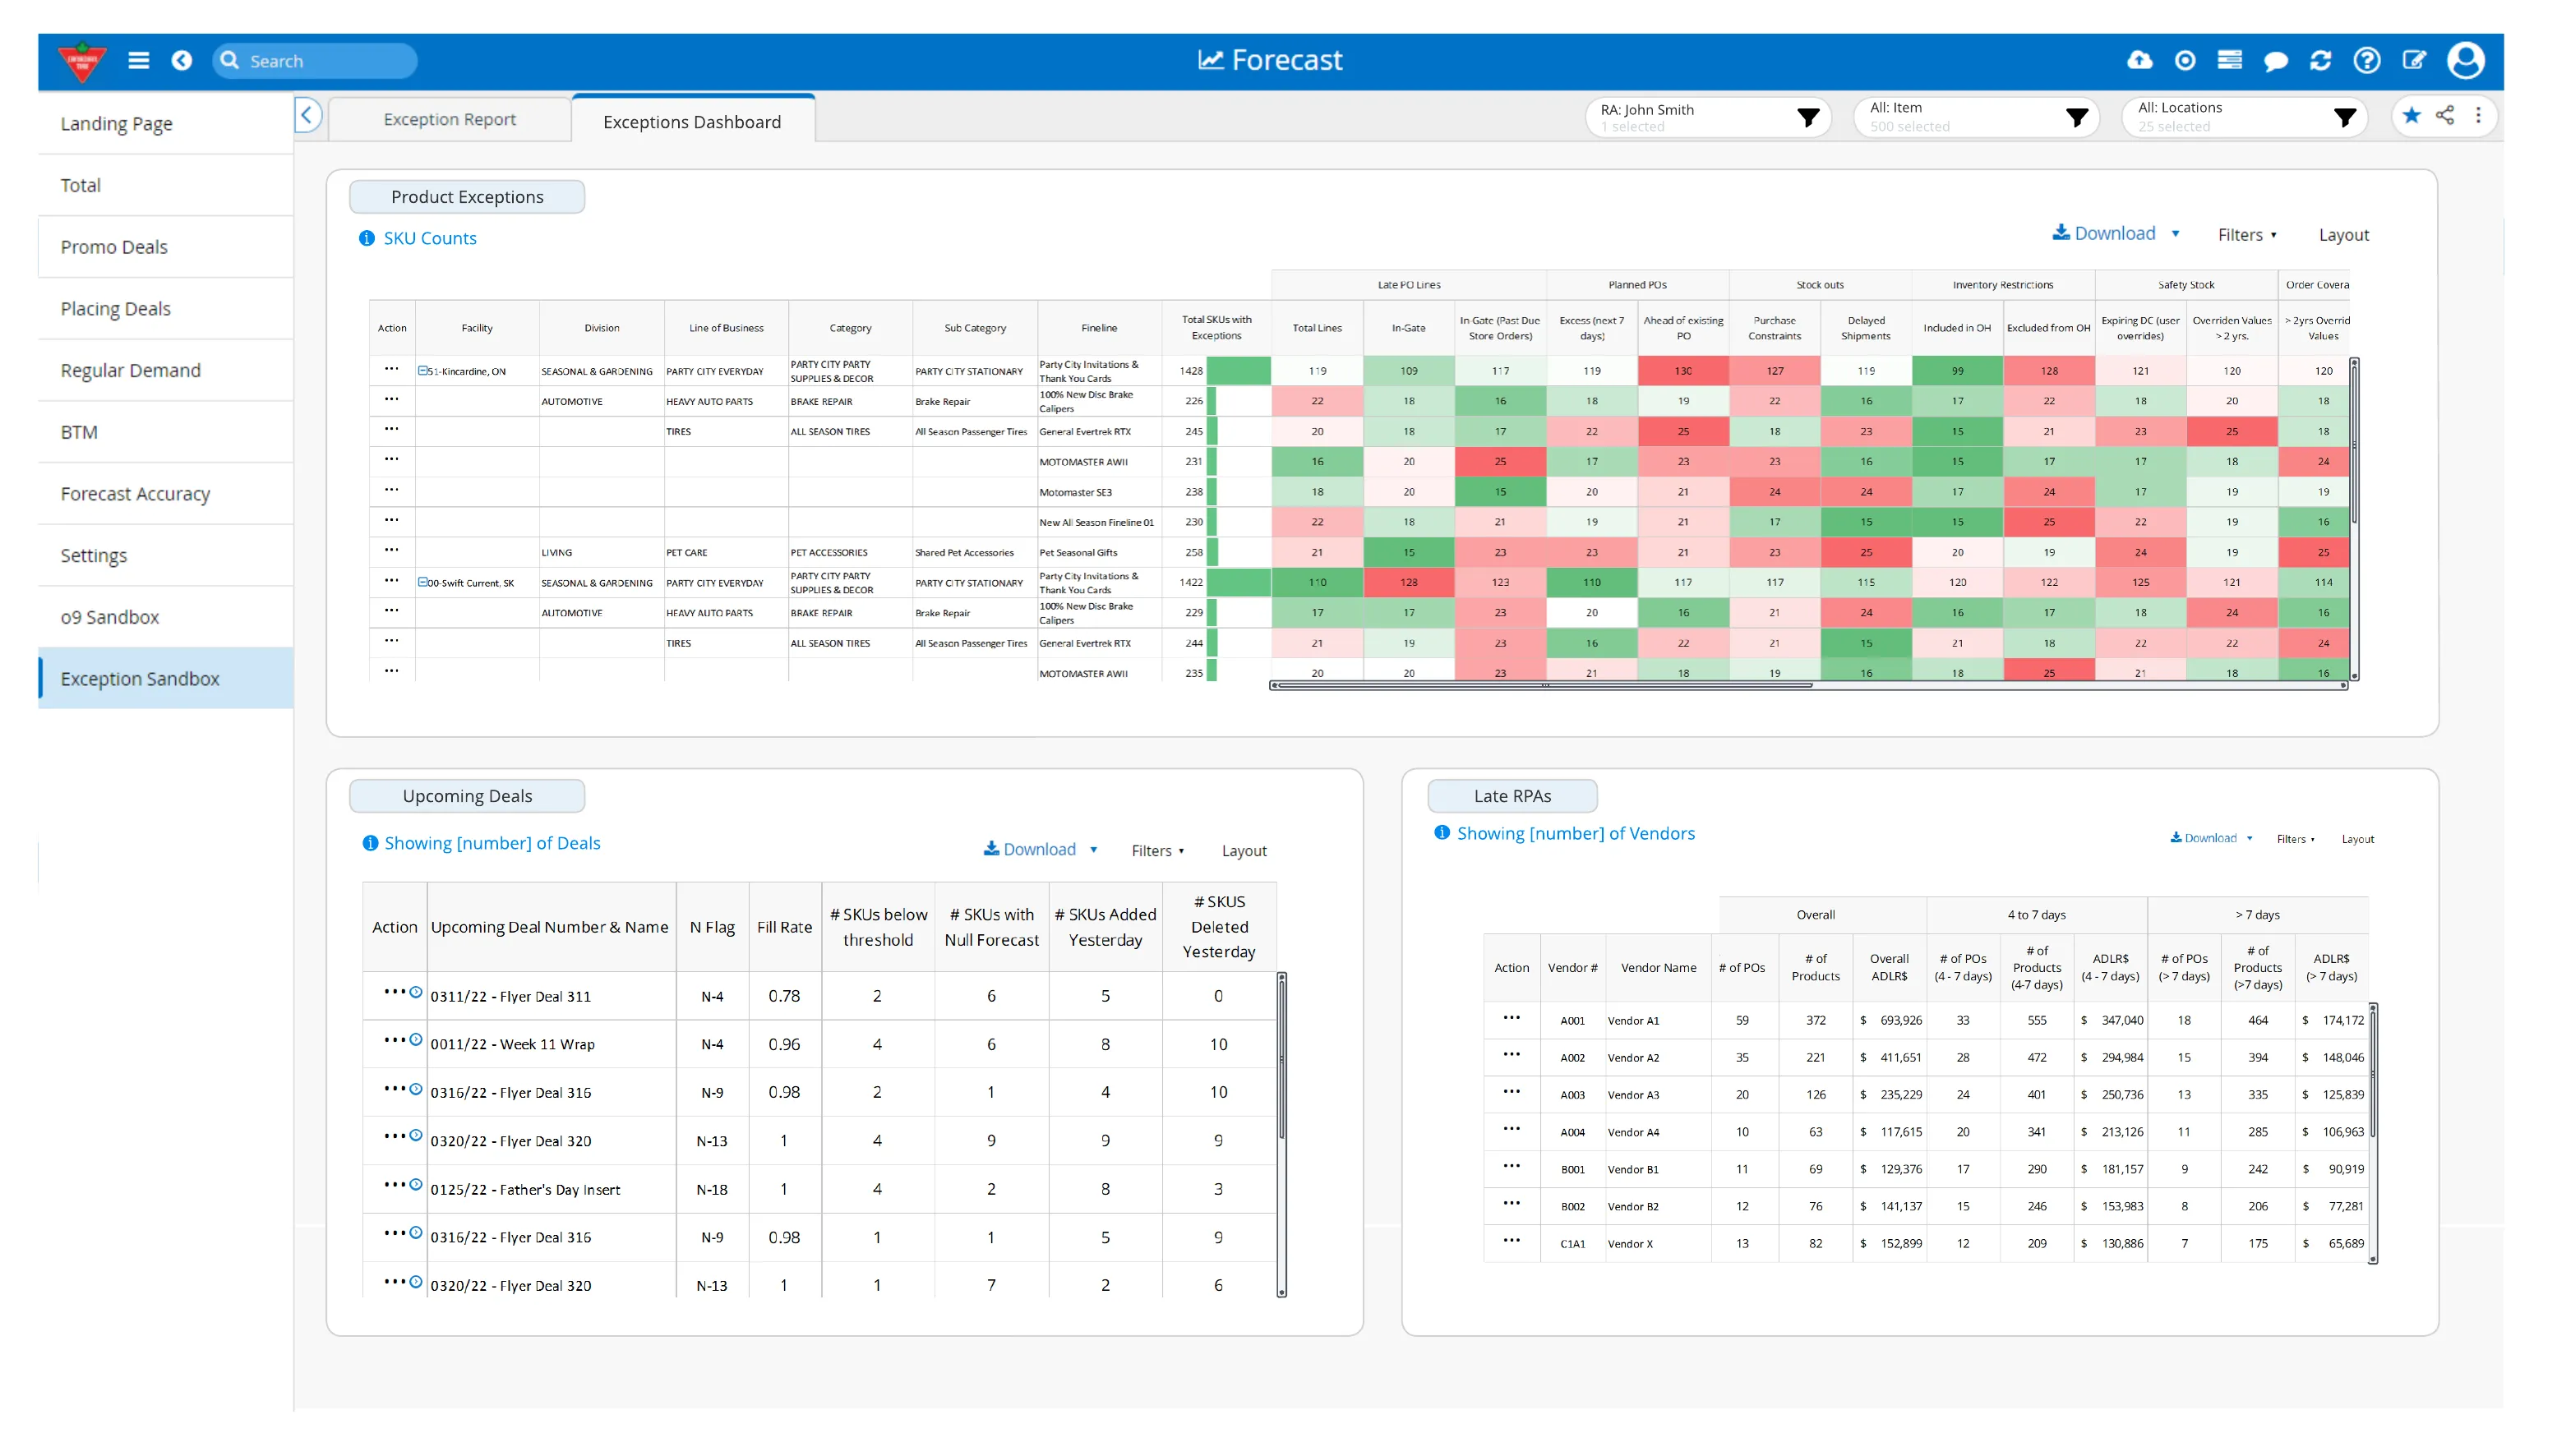Click clock icon on Father's Day Insert row

coord(416,1185)
